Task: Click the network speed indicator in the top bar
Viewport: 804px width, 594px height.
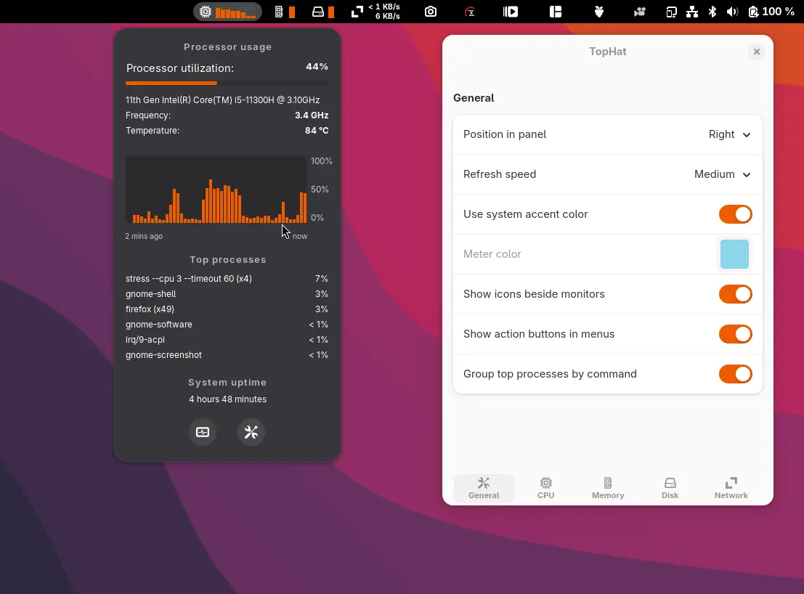Action: pos(376,12)
